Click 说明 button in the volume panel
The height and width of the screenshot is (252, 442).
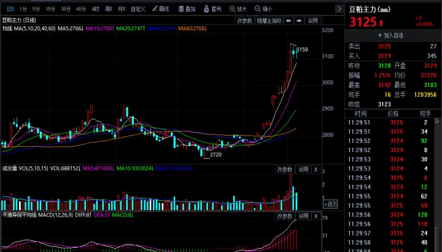pyautogui.click(x=304, y=169)
